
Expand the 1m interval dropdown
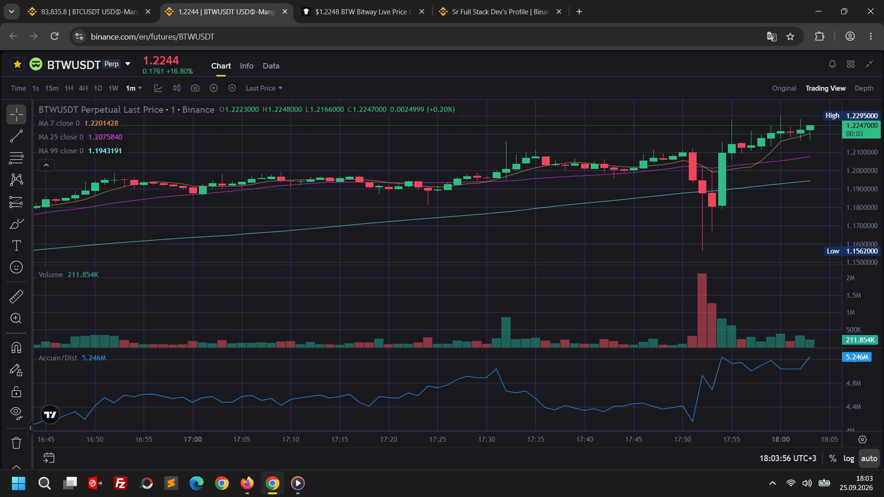134,88
